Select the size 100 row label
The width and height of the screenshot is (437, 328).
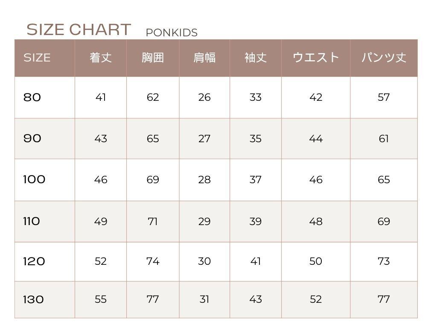click(34, 179)
